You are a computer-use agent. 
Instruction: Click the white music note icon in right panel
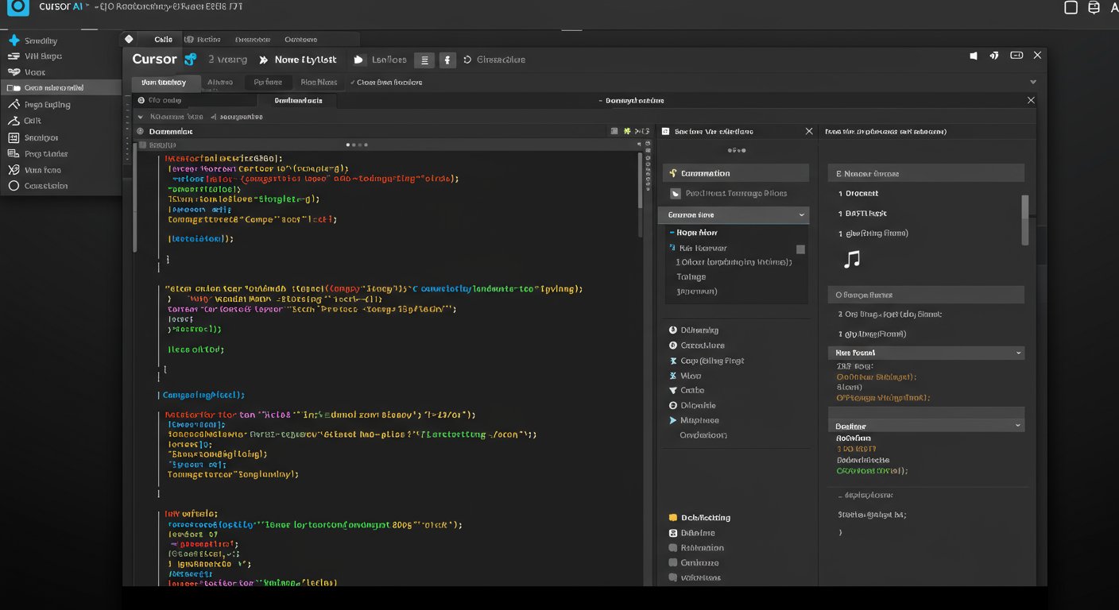[x=852, y=259]
